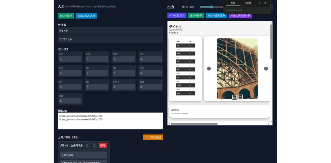Adjust the プレビュー倍率 slider

211,7
